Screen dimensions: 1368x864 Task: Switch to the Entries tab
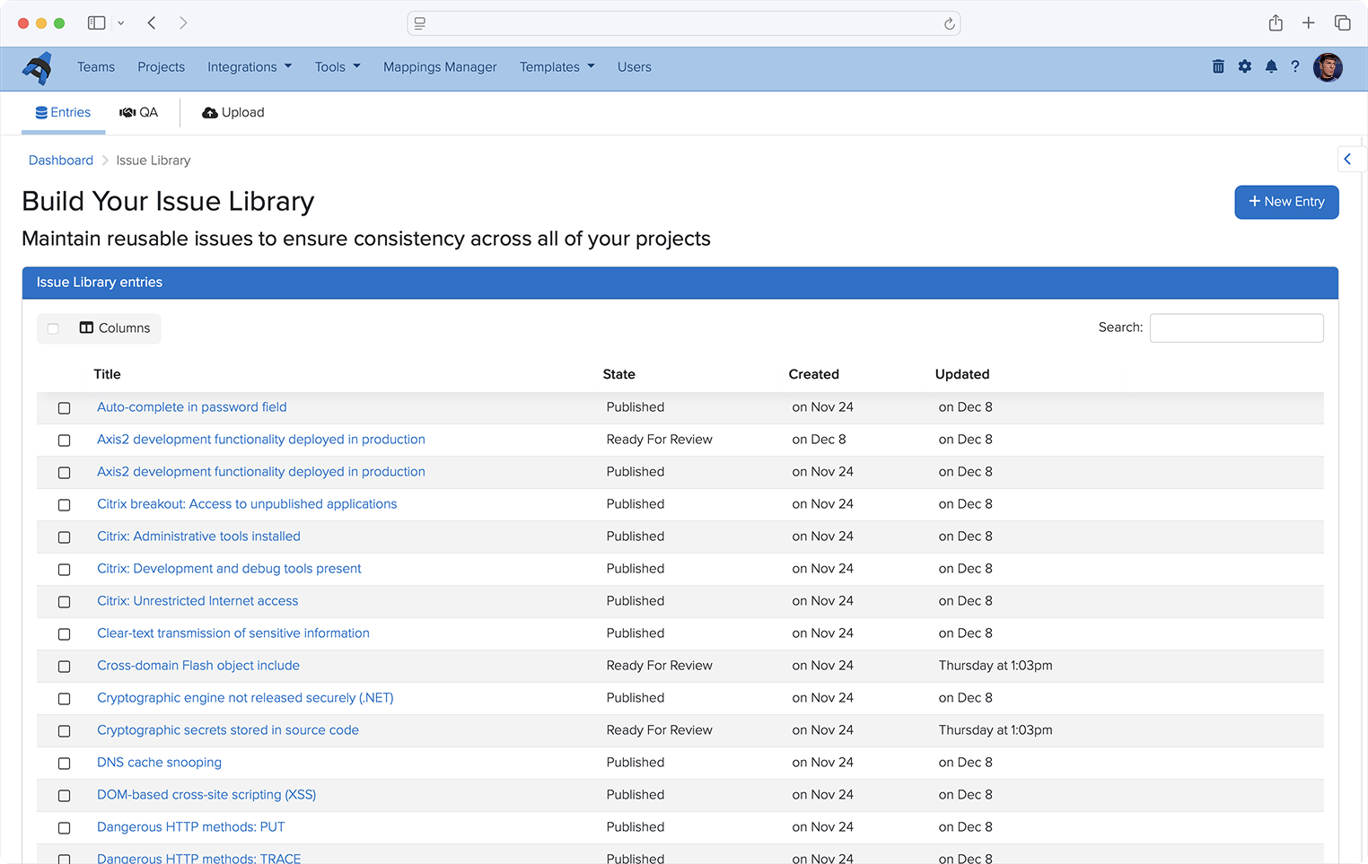point(63,112)
